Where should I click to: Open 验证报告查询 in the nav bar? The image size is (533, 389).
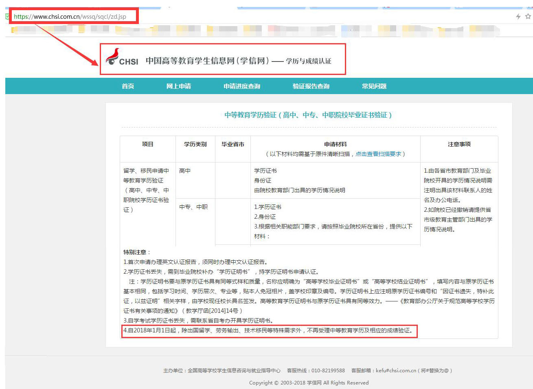click(311, 86)
